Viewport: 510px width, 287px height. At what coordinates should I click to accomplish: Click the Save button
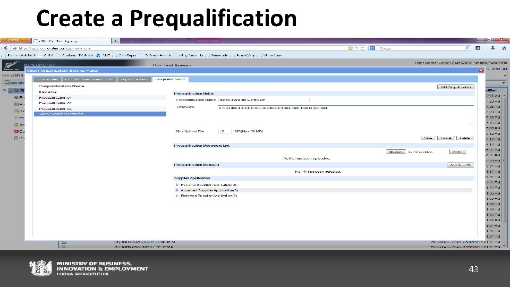pos(428,138)
